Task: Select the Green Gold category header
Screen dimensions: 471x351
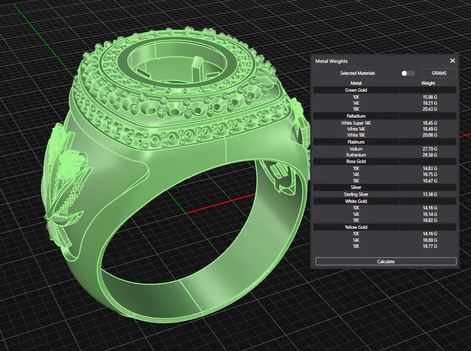Action: pyautogui.click(x=356, y=90)
